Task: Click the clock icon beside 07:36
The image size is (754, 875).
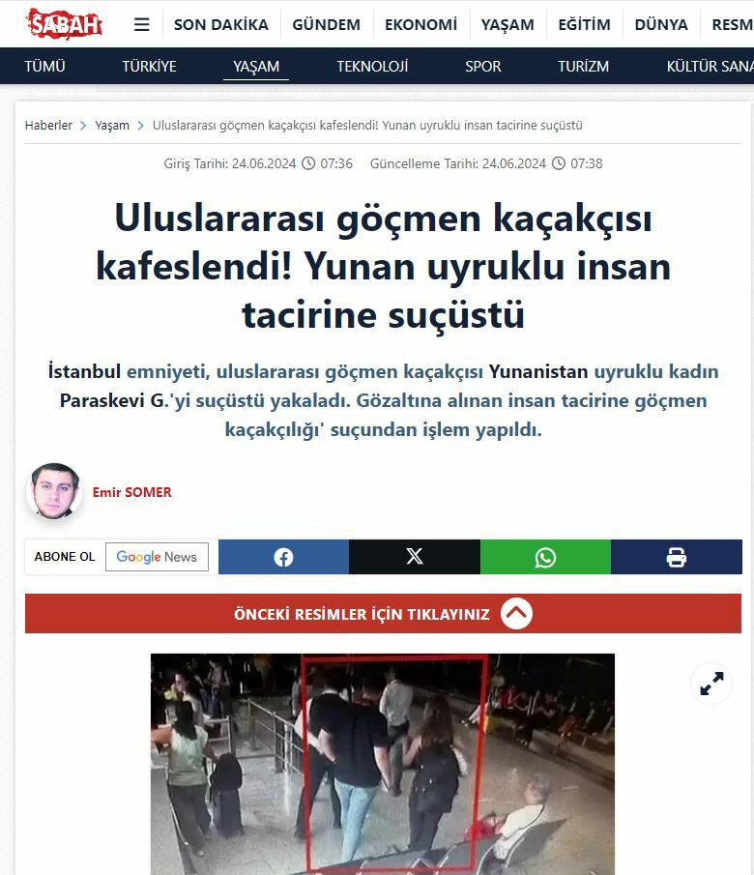Action: 308,163
